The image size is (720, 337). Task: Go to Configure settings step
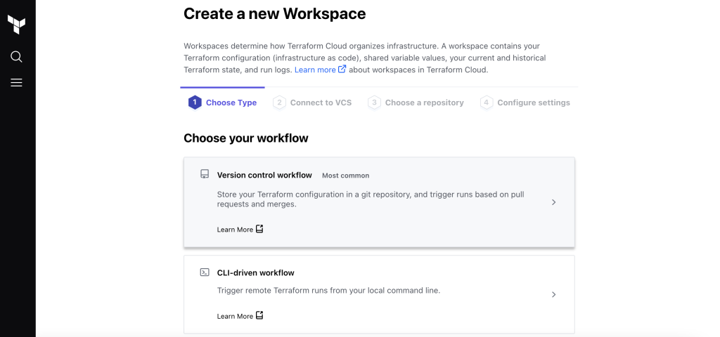[525, 103]
